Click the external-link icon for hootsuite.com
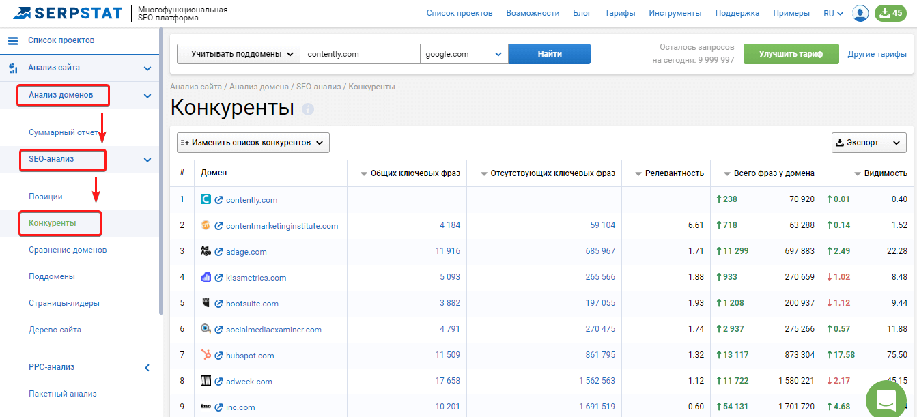The width and height of the screenshot is (917, 417). [219, 304]
